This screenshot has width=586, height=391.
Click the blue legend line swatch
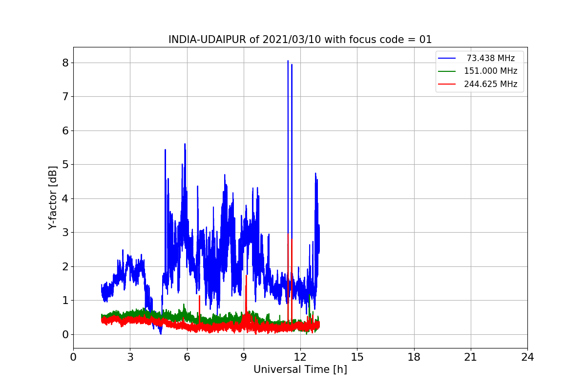pyautogui.click(x=447, y=59)
